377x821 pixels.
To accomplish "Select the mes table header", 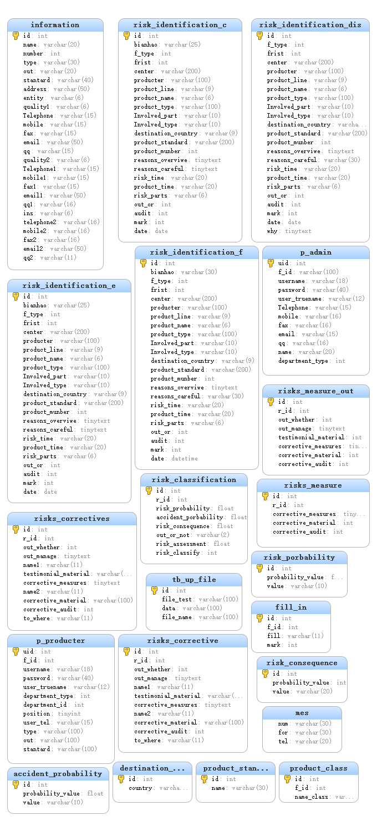I will 302,713.
